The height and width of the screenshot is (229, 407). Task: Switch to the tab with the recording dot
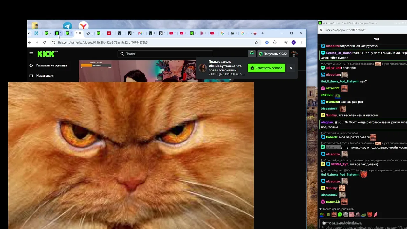(x=255, y=33)
